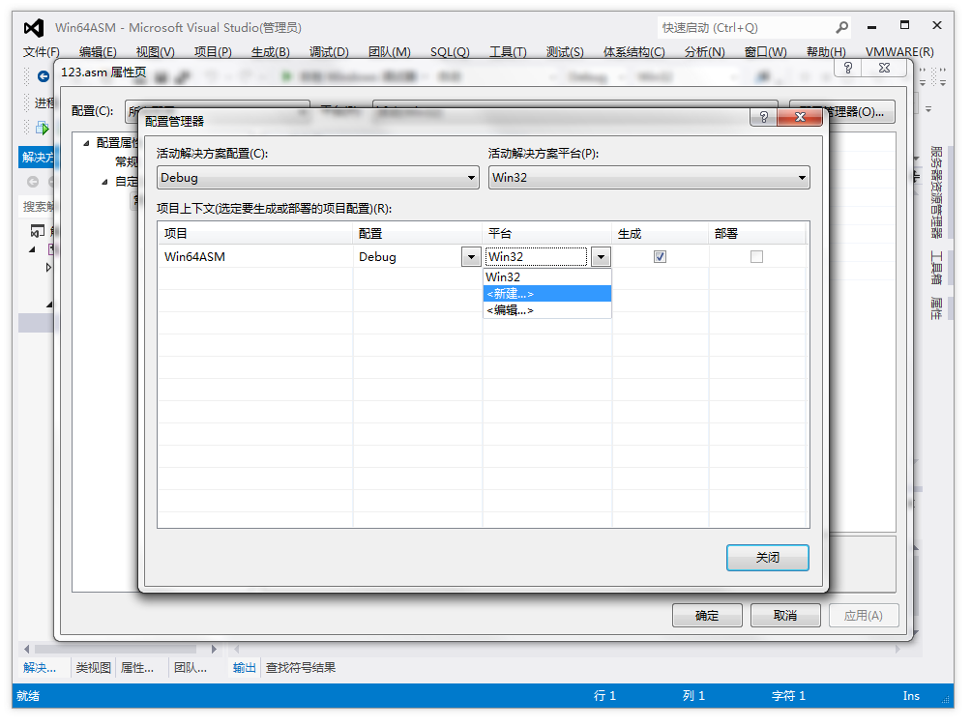The width and height of the screenshot is (971, 726).
Task: Click the Ins indicator in status bar
Action: pos(911,696)
